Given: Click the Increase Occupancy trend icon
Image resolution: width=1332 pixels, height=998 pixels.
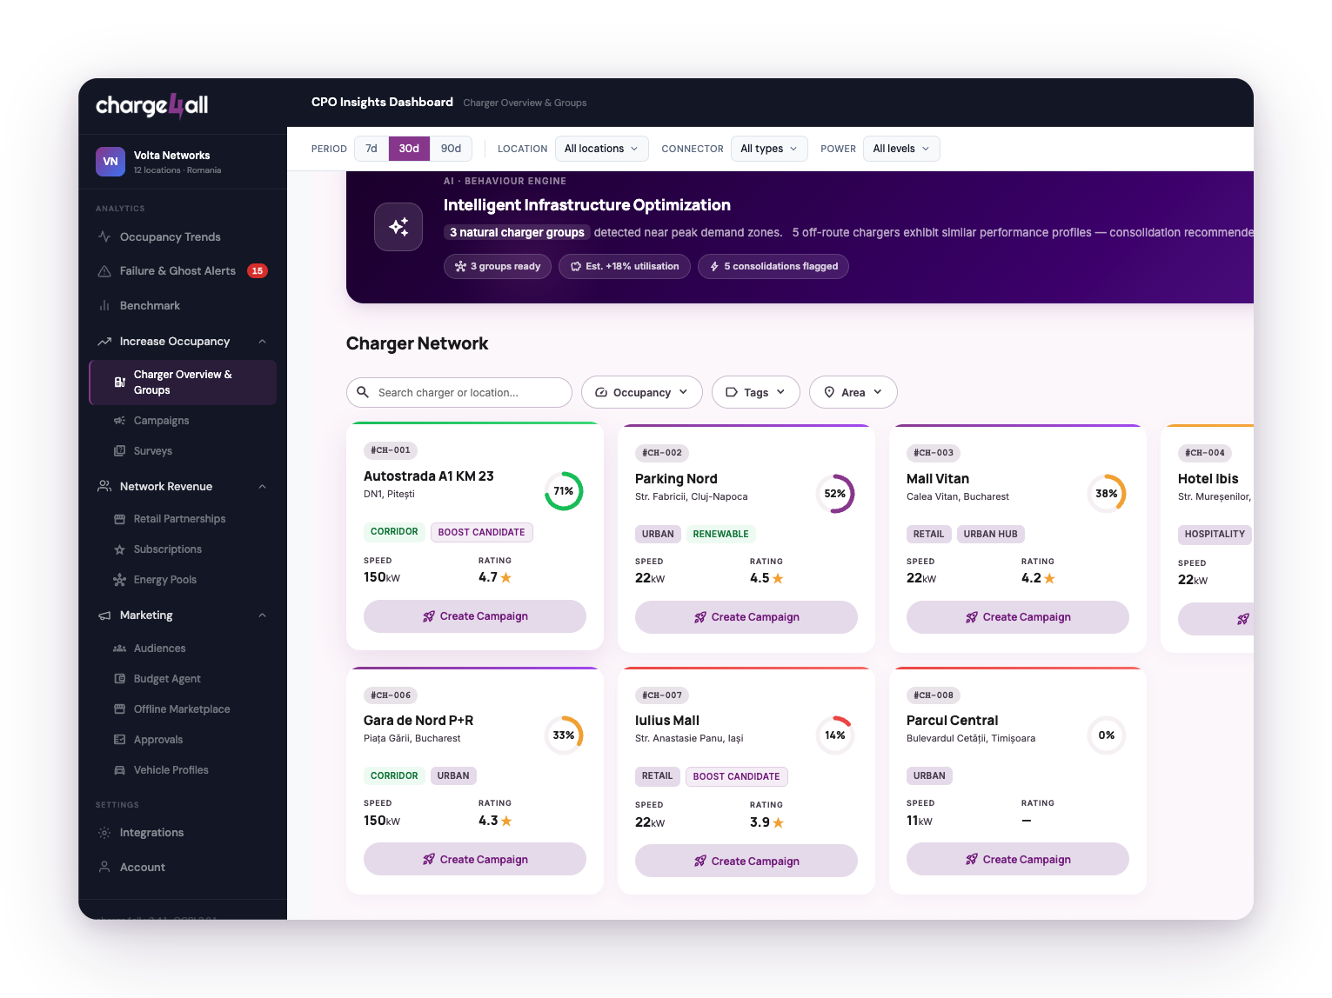Looking at the screenshot, I should (x=104, y=342).
